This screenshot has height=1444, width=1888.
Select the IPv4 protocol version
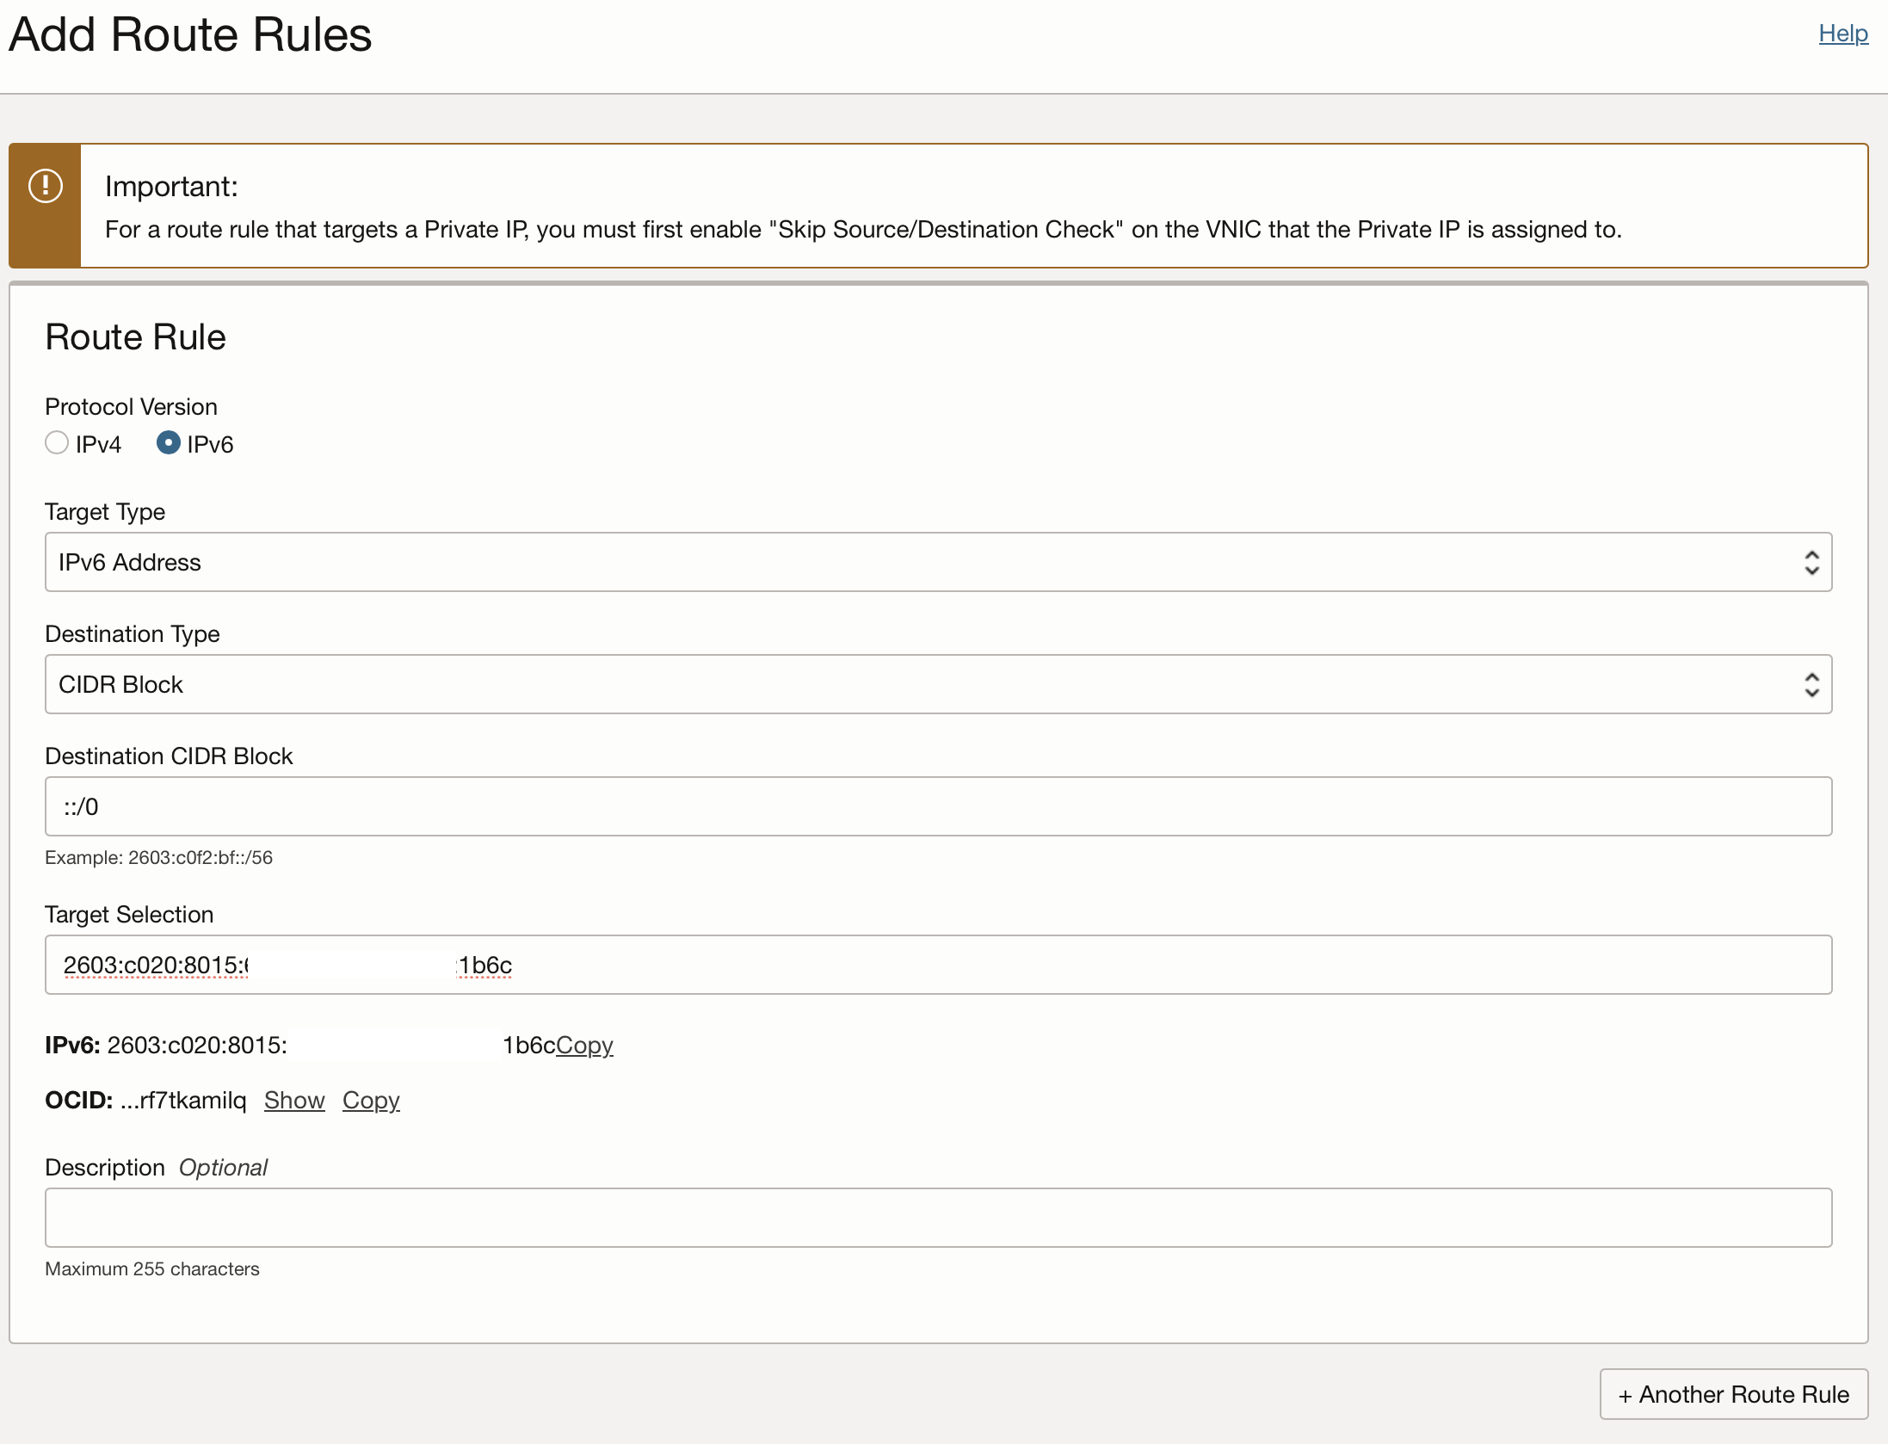click(57, 443)
